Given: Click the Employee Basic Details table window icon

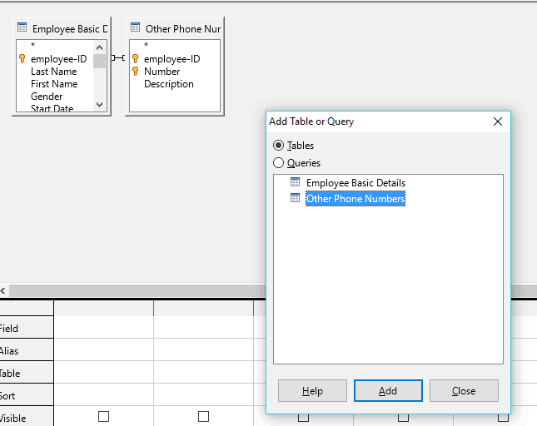Looking at the screenshot, I should point(22,27).
